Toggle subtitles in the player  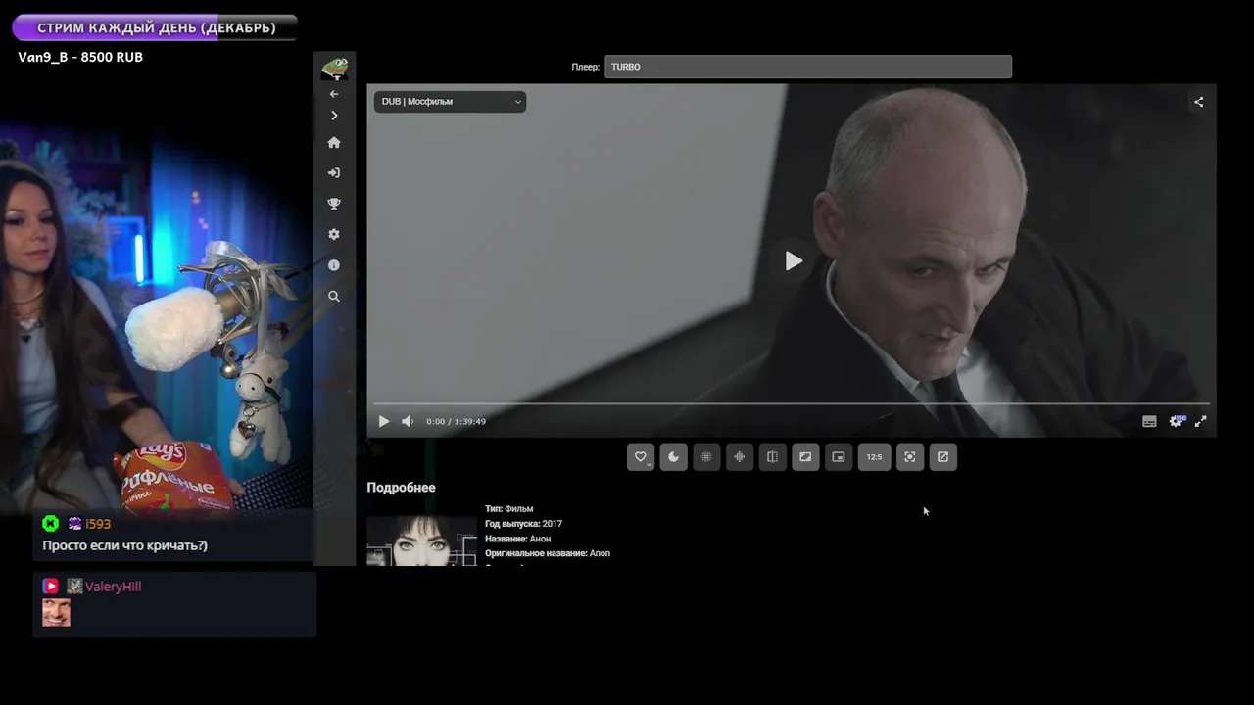[1149, 422]
